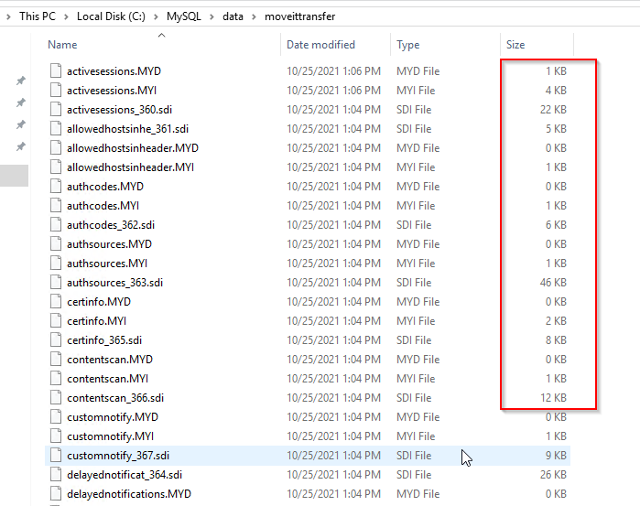Click the file icon beside customnotify_367.sdi
The image size is (640, 506).
pyautogui.click(x=56, y=455)
